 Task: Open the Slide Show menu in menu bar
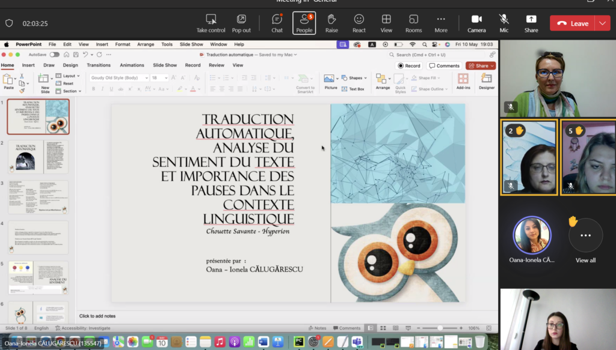tap(191, 44)
